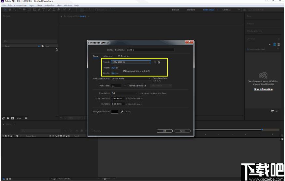Open the Project panel menu icon

coord(12,16)
